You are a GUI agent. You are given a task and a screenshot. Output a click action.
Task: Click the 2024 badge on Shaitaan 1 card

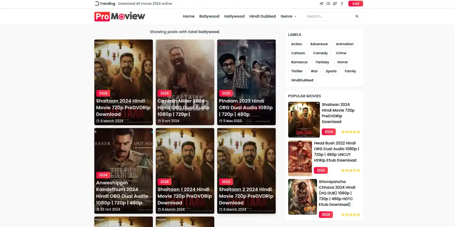(165, 182)
